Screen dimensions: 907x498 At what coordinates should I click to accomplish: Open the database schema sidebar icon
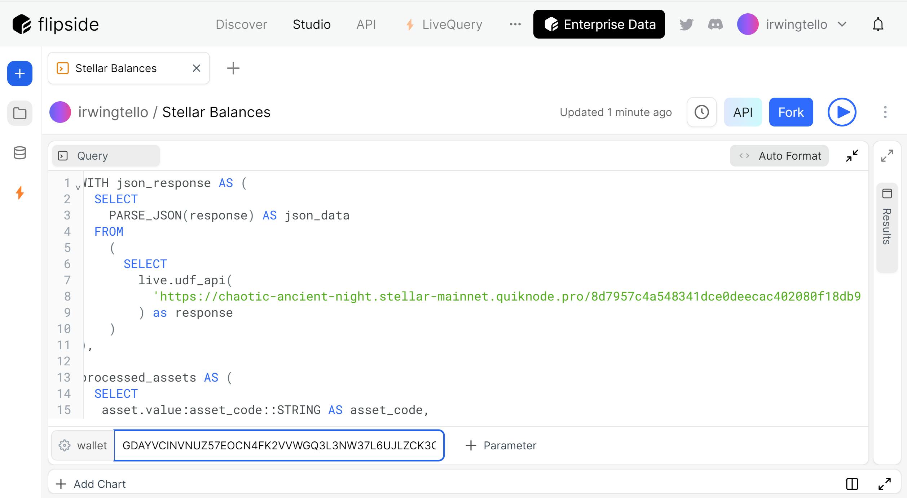(20, 153)
